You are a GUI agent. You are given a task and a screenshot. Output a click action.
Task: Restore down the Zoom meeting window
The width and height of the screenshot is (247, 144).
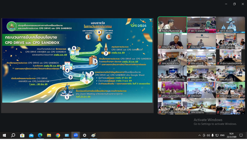(234, 4)
